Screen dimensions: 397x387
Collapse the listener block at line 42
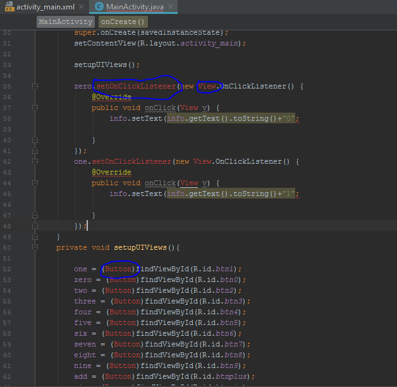tap(35, 162)
